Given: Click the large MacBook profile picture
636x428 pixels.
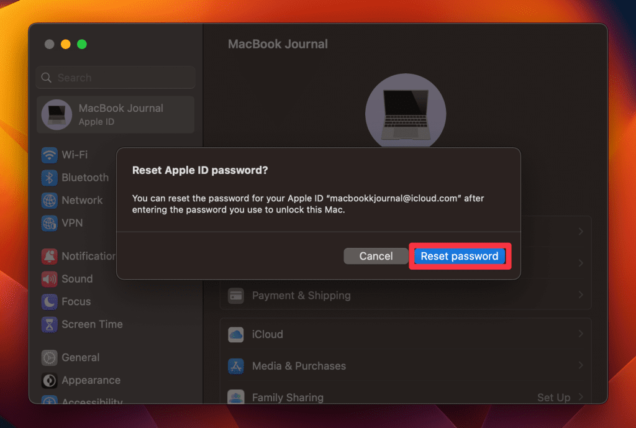Looking at the screenshot, I should coord(406,111).
